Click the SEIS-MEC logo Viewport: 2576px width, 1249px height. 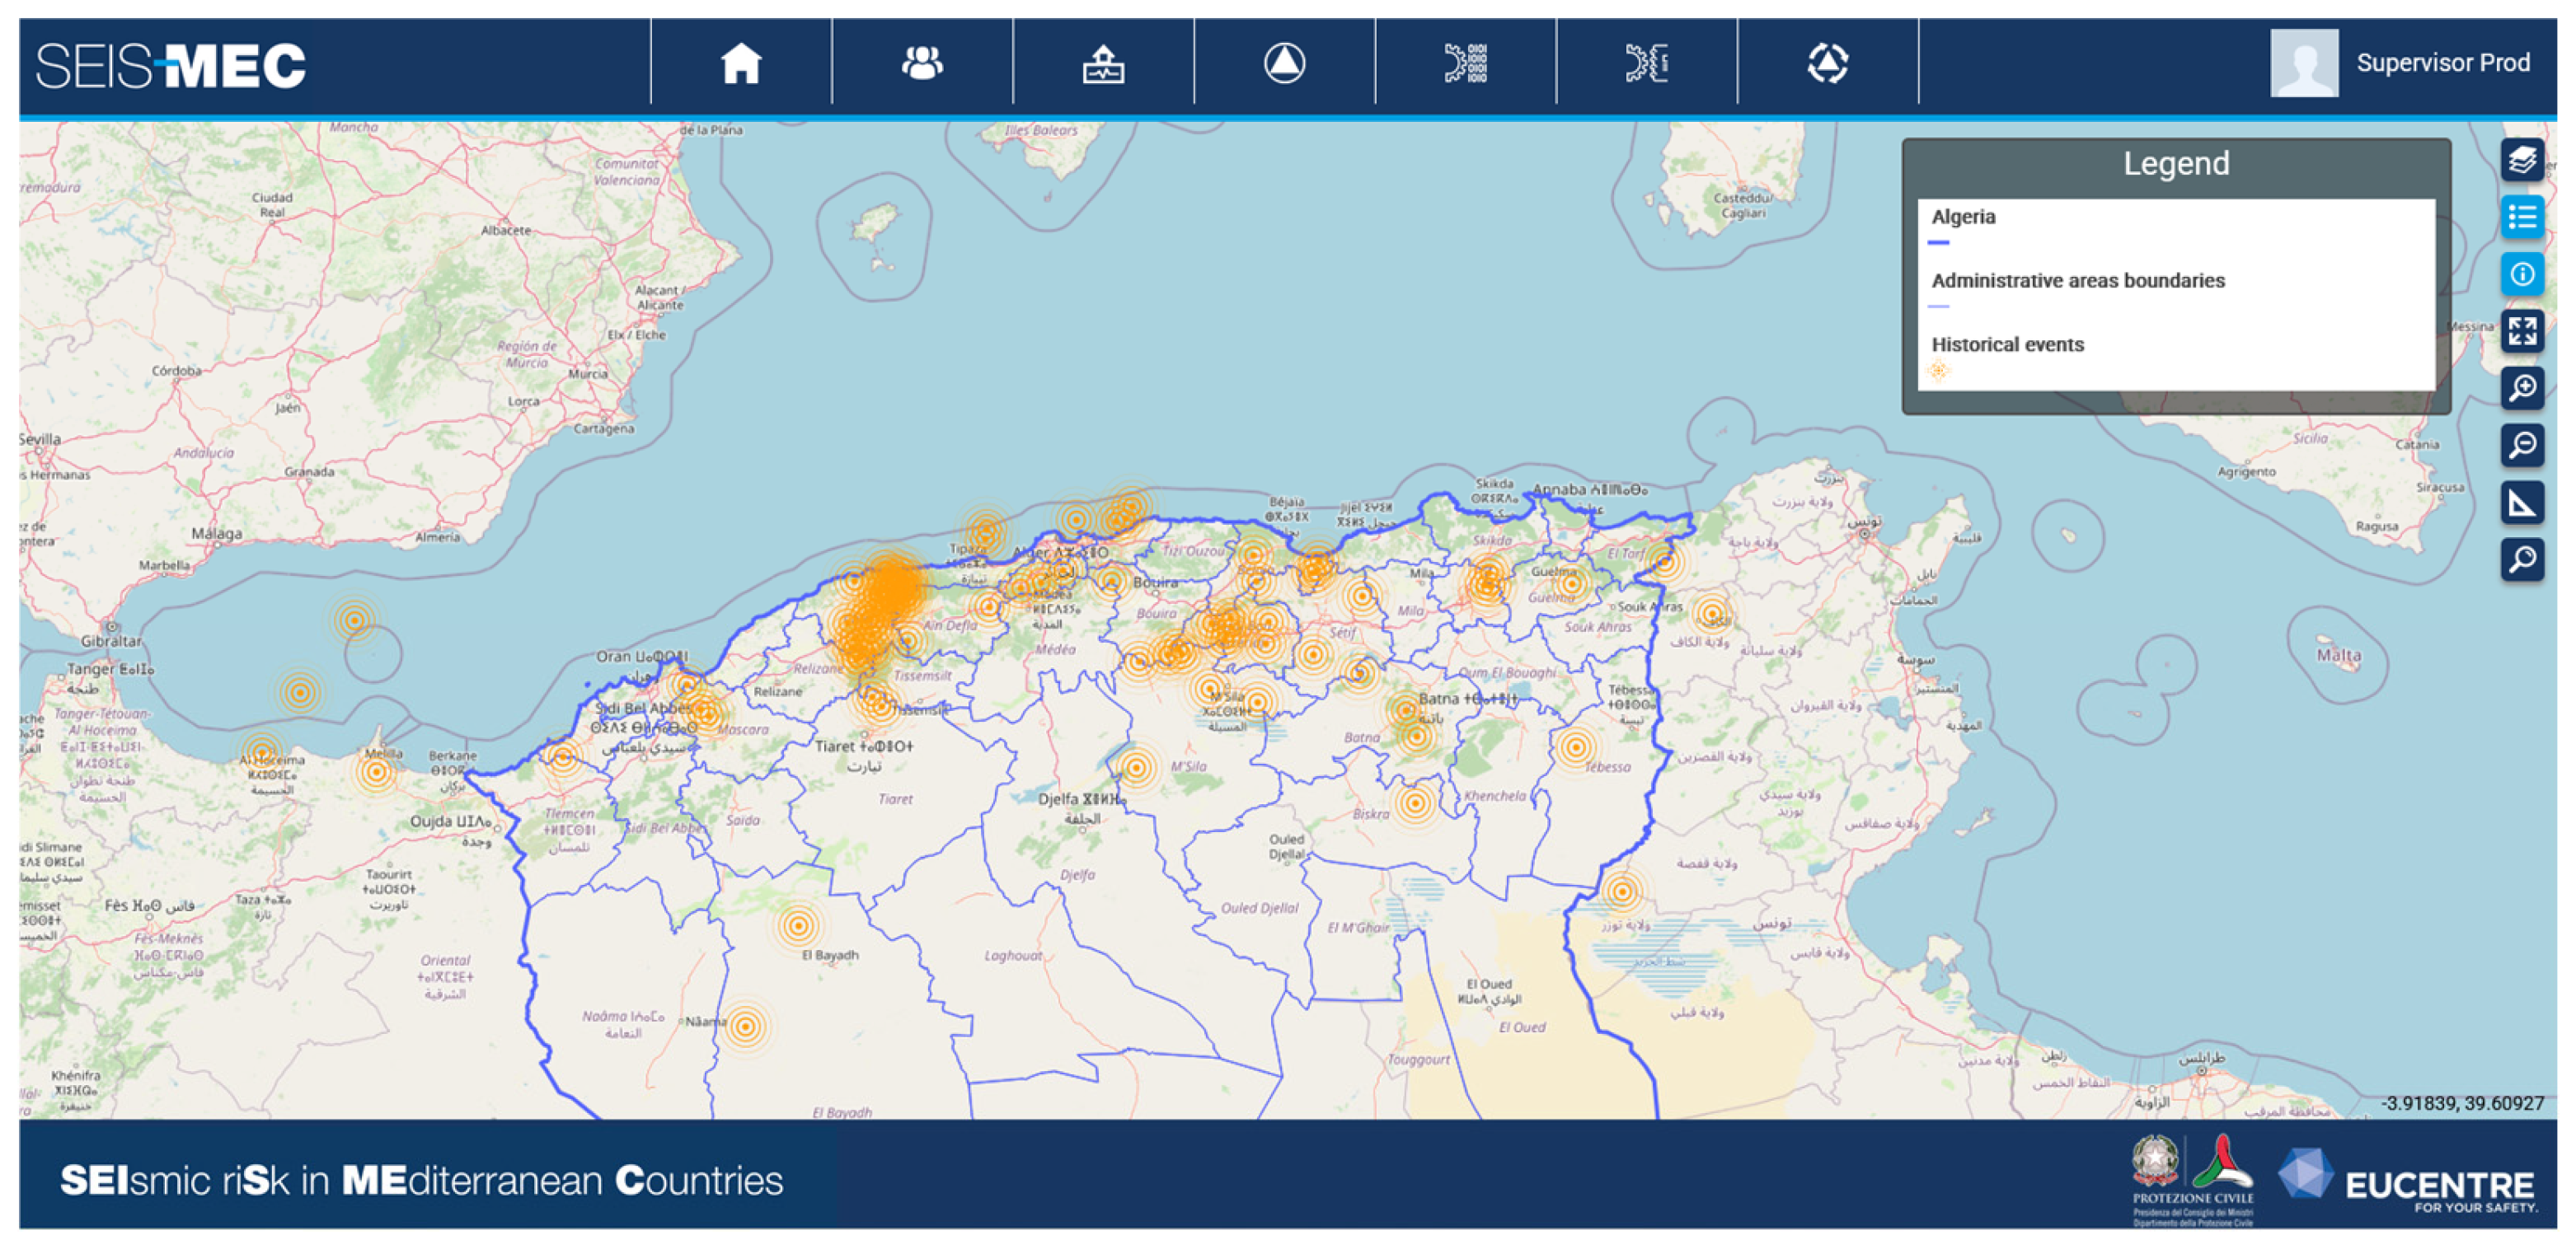(x=171, y=66)
